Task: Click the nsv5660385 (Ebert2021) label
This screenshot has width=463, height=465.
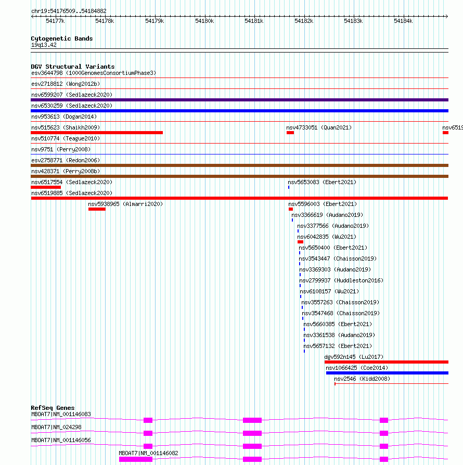Action: [338, 324]
